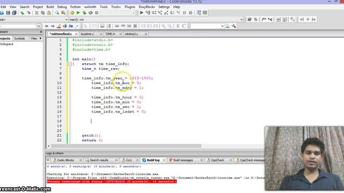Toggle the S button in toolbar

[x=178, y=26]
